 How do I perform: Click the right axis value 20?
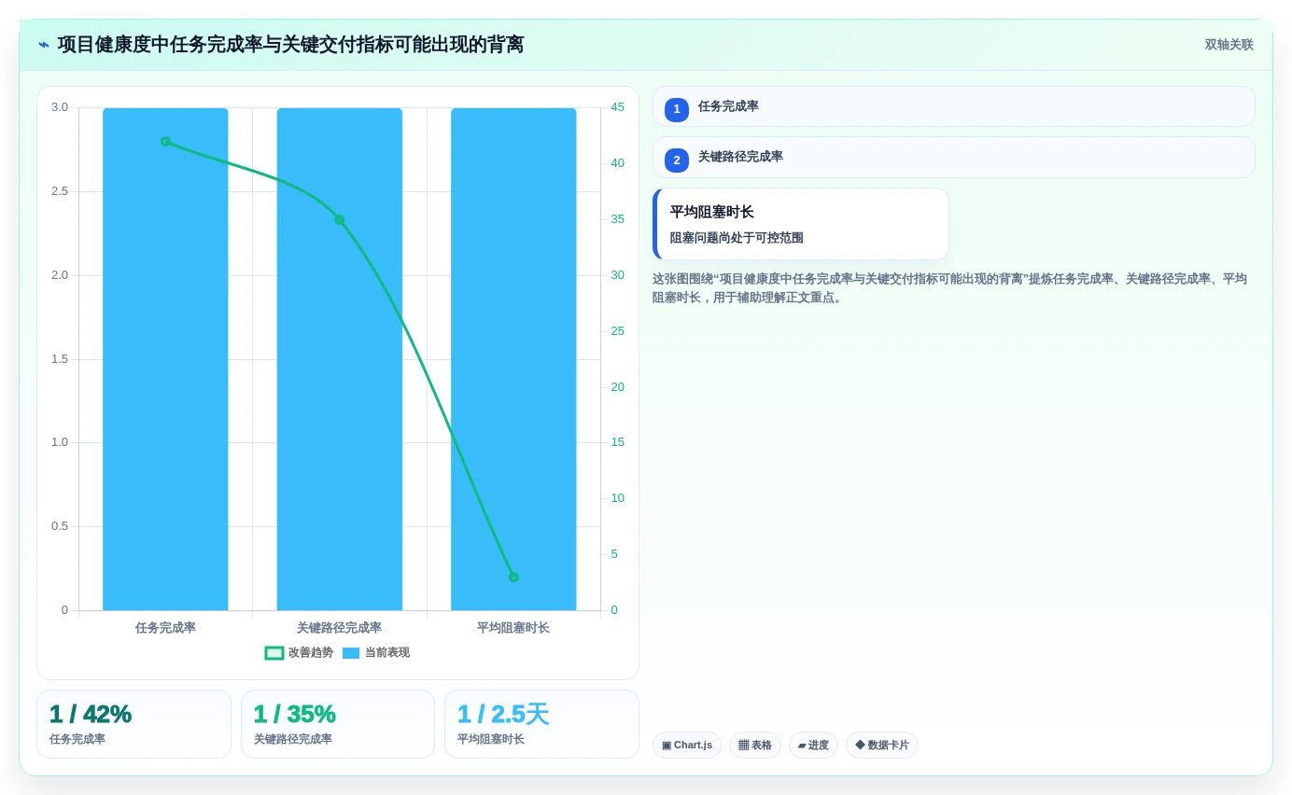coord(617,387)
